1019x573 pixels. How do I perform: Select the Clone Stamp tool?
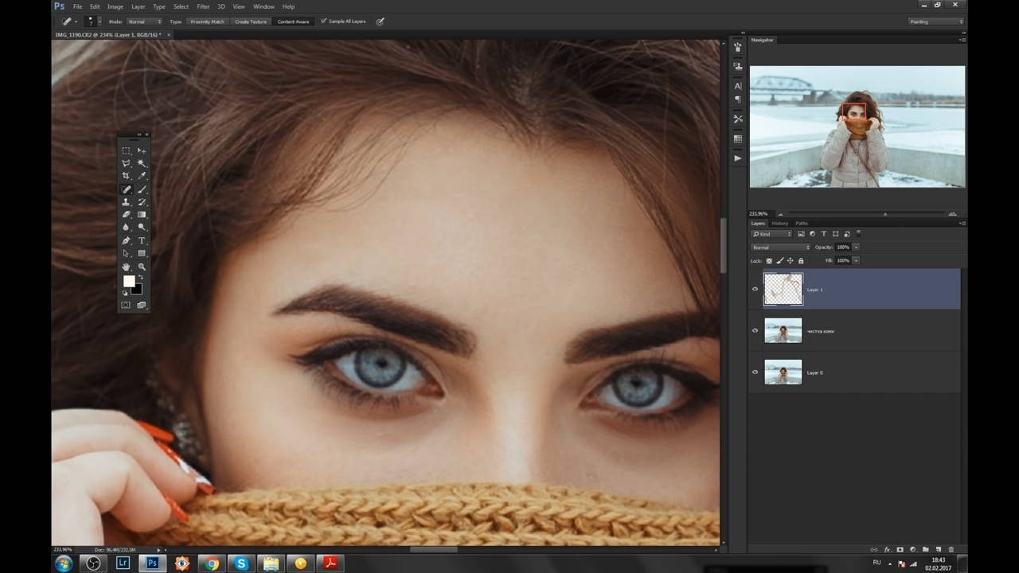pos(126,202)
